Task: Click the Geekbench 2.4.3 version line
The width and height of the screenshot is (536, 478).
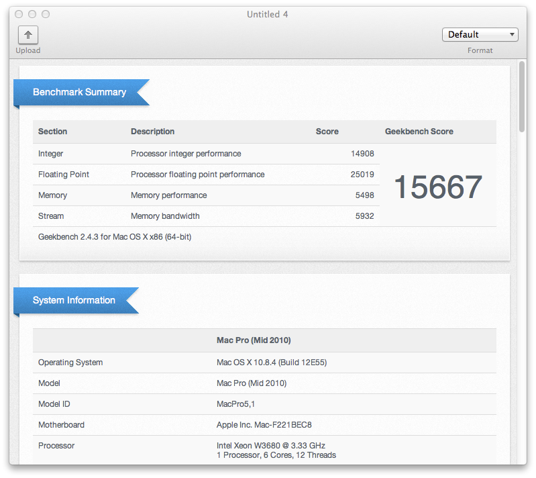Action: click(x=115, y=237)
